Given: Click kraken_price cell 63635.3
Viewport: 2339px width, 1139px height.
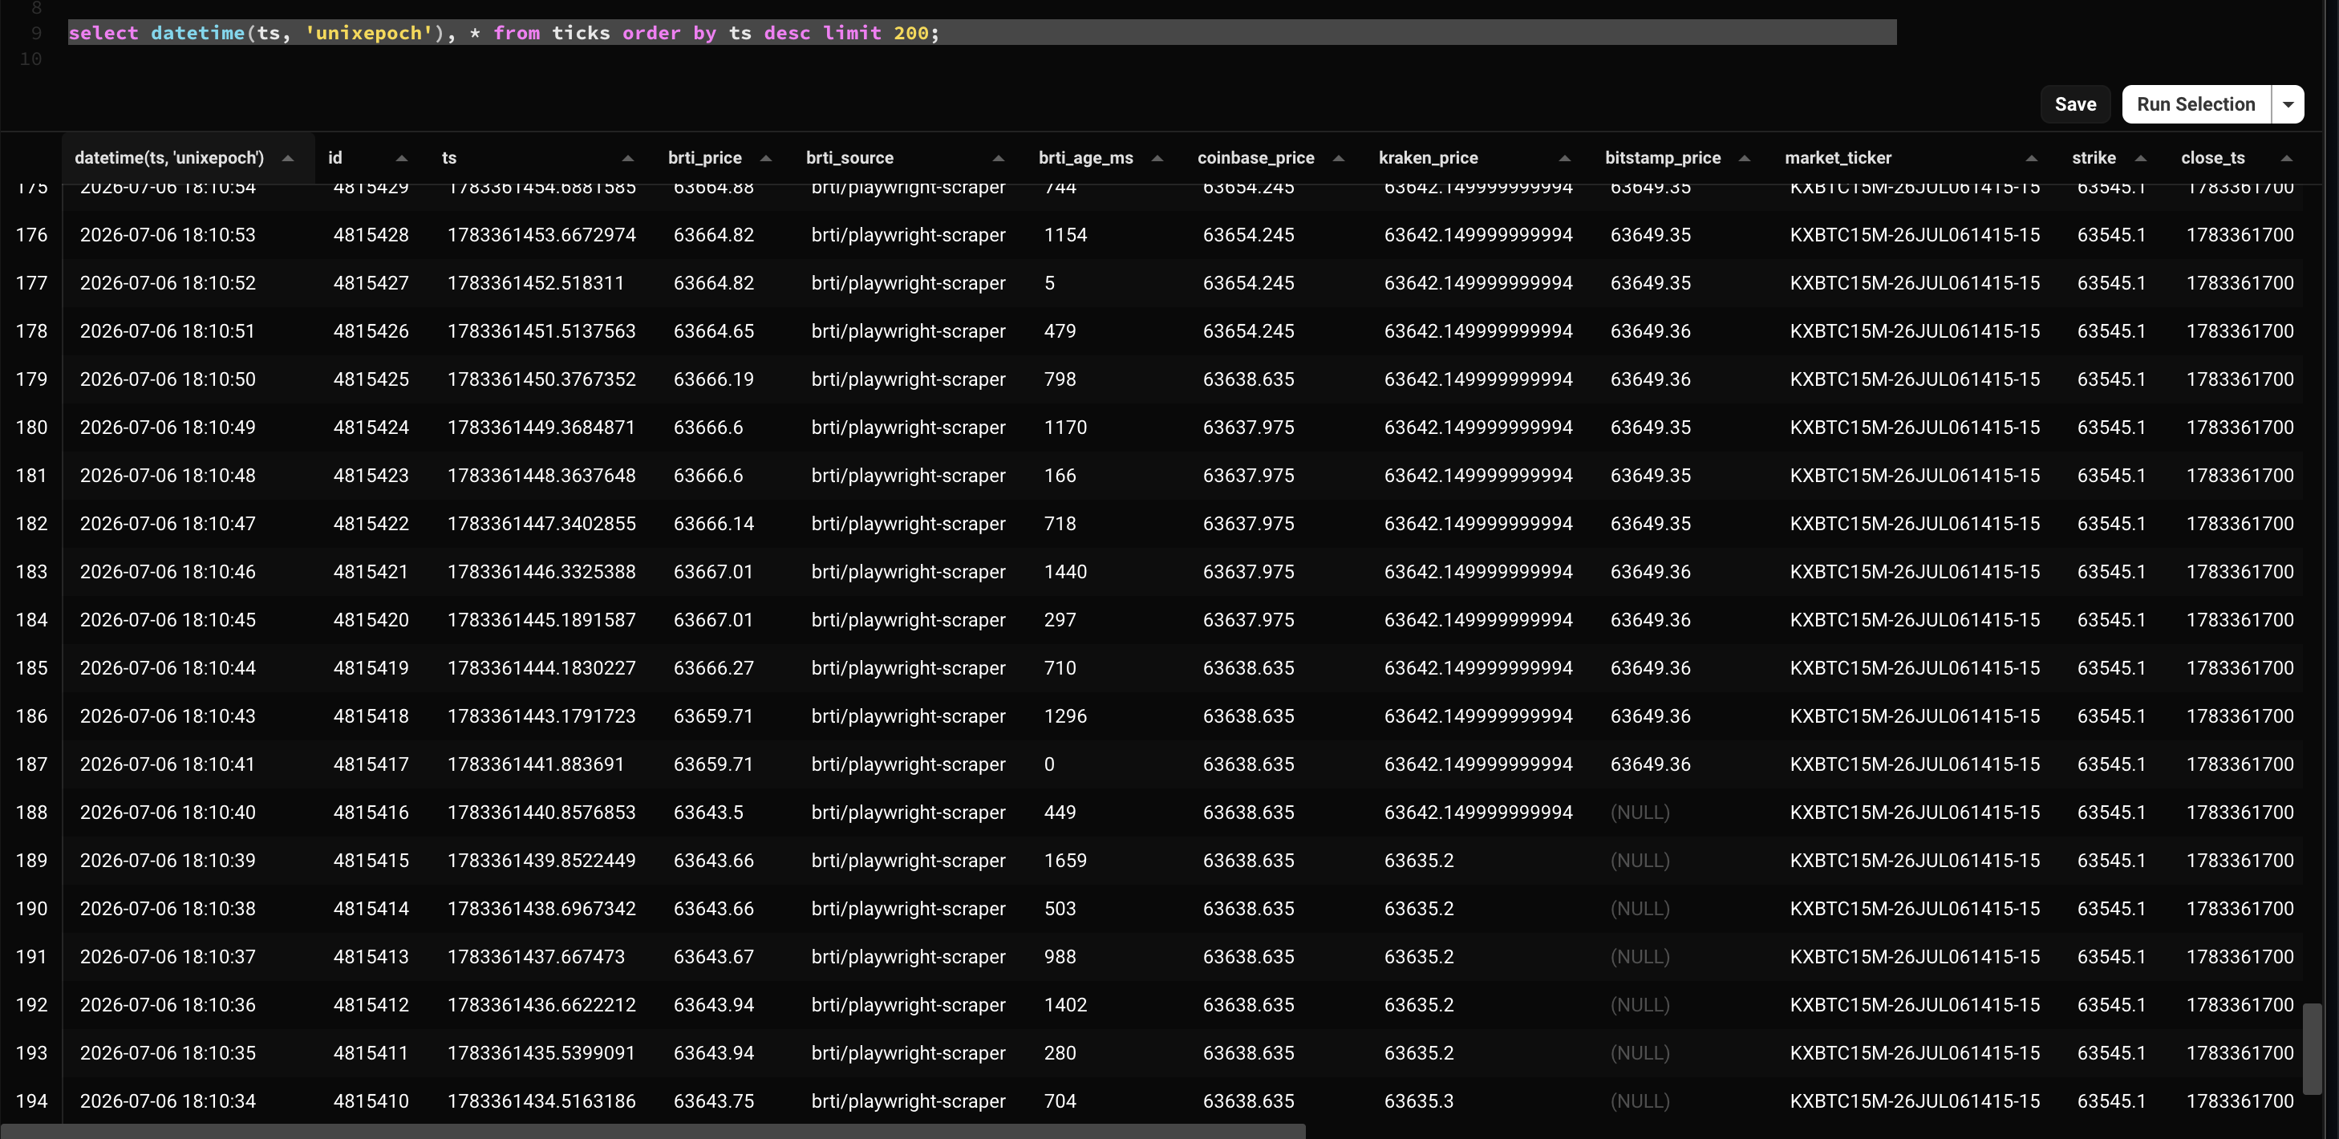Looking at the screenshot, I should click(x=1418, y=1102).
